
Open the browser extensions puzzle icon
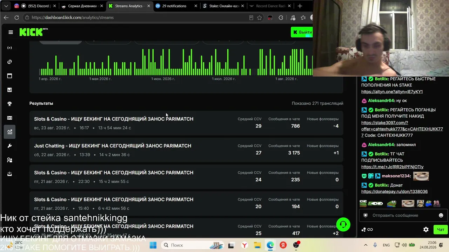click(x=281, y=17)
